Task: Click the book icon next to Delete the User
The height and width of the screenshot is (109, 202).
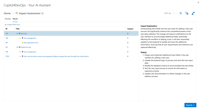Action: 19,47
